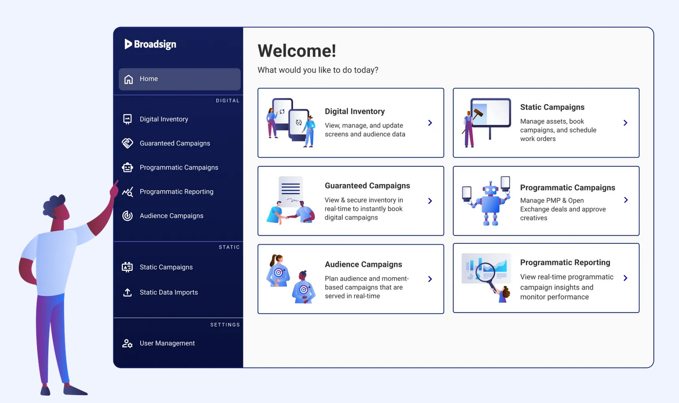Click the User Management gear-person icon
The width and height of the screenshot is (679, 403).
(127, 343)
